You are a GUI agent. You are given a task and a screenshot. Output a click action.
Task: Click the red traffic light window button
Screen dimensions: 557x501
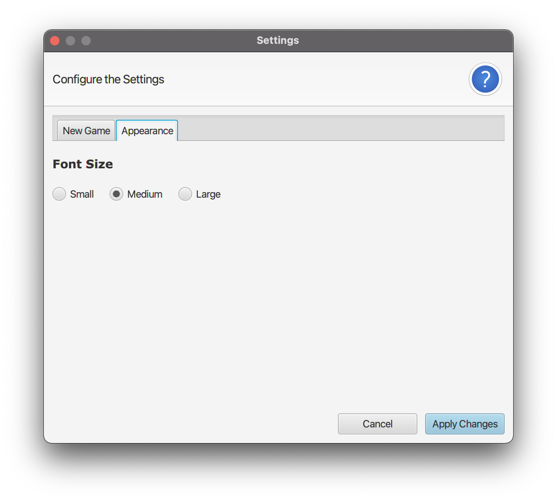55,40
